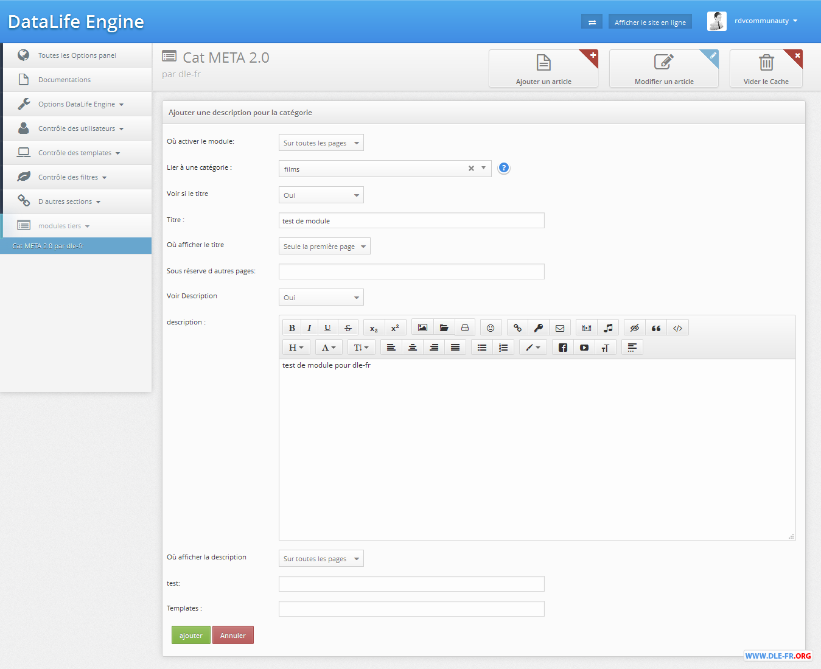Click the underline toolbar icon
This screenshot has height=669, width=821.
327,328
